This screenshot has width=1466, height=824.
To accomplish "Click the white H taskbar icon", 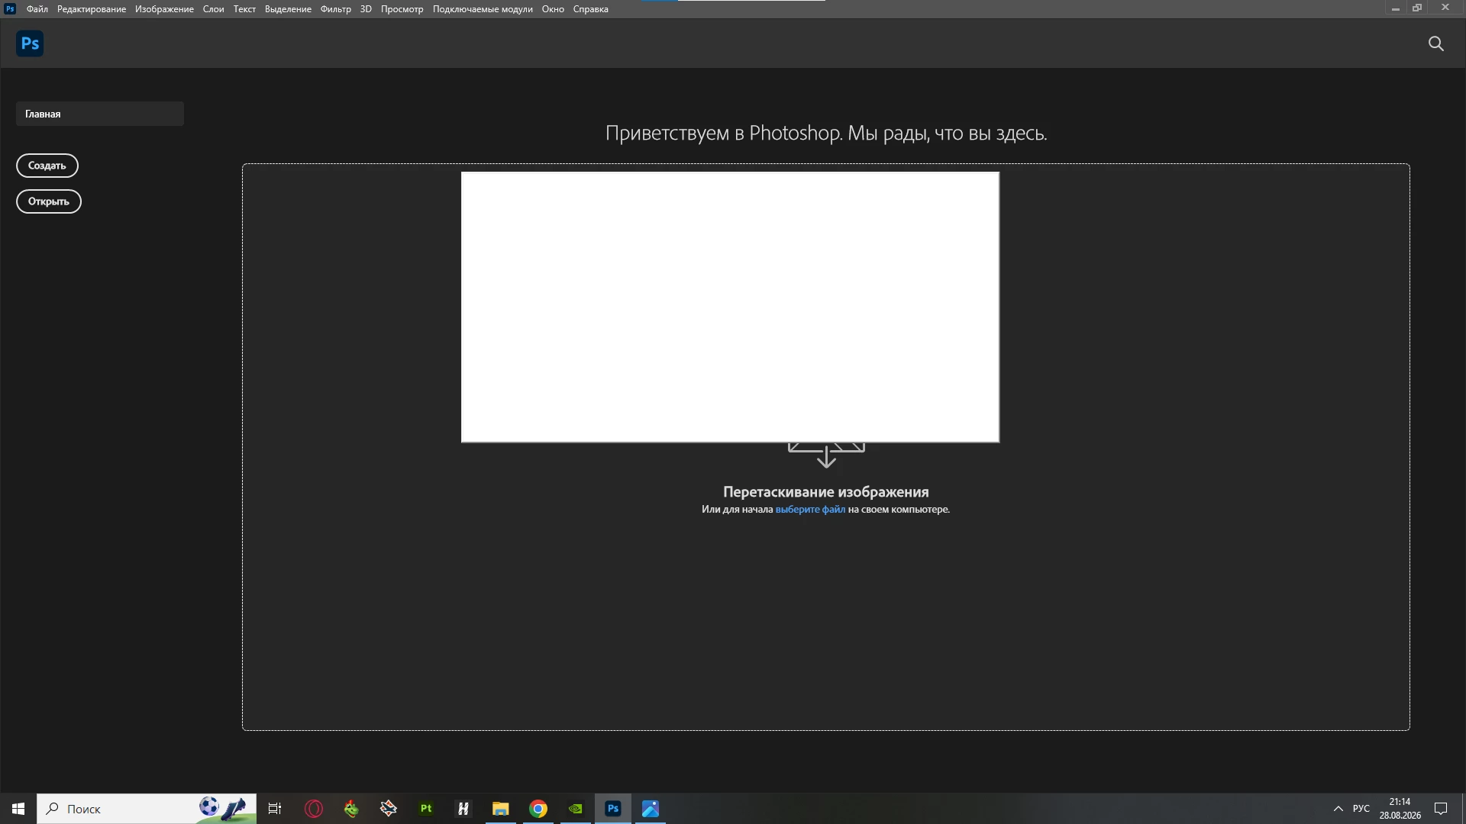I will (463, 809).
